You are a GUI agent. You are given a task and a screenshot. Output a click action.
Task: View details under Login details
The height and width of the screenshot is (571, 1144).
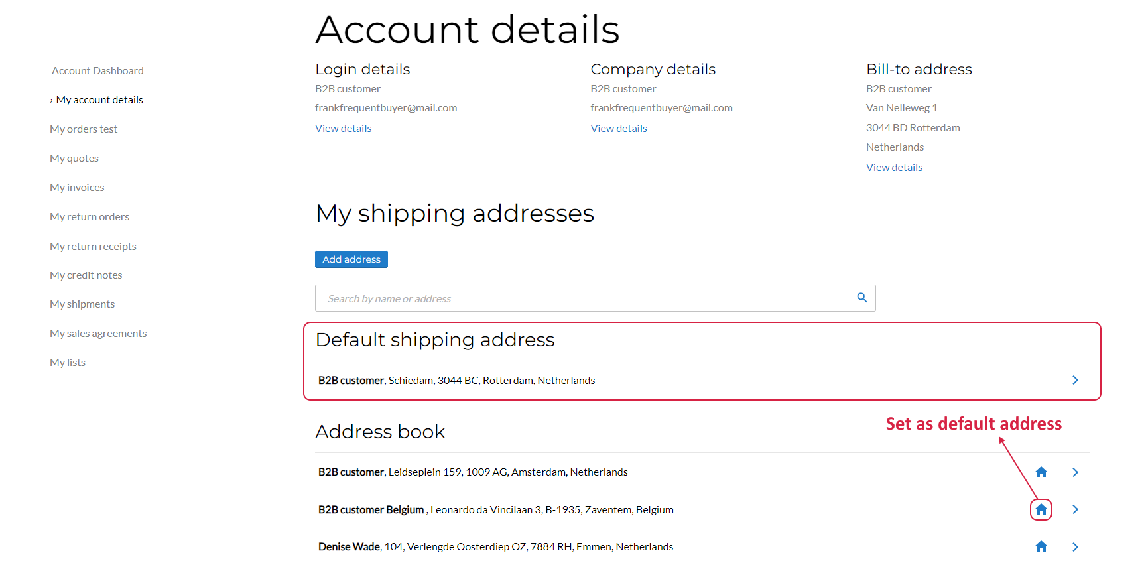[343, 128]
